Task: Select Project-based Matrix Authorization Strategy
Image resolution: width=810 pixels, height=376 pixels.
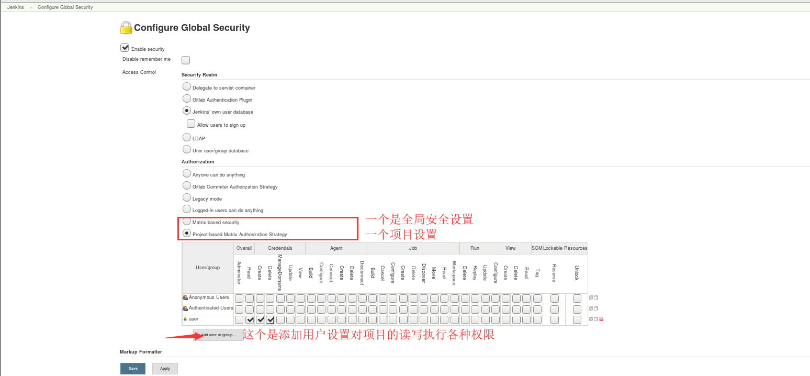Action: coord(187,233)
